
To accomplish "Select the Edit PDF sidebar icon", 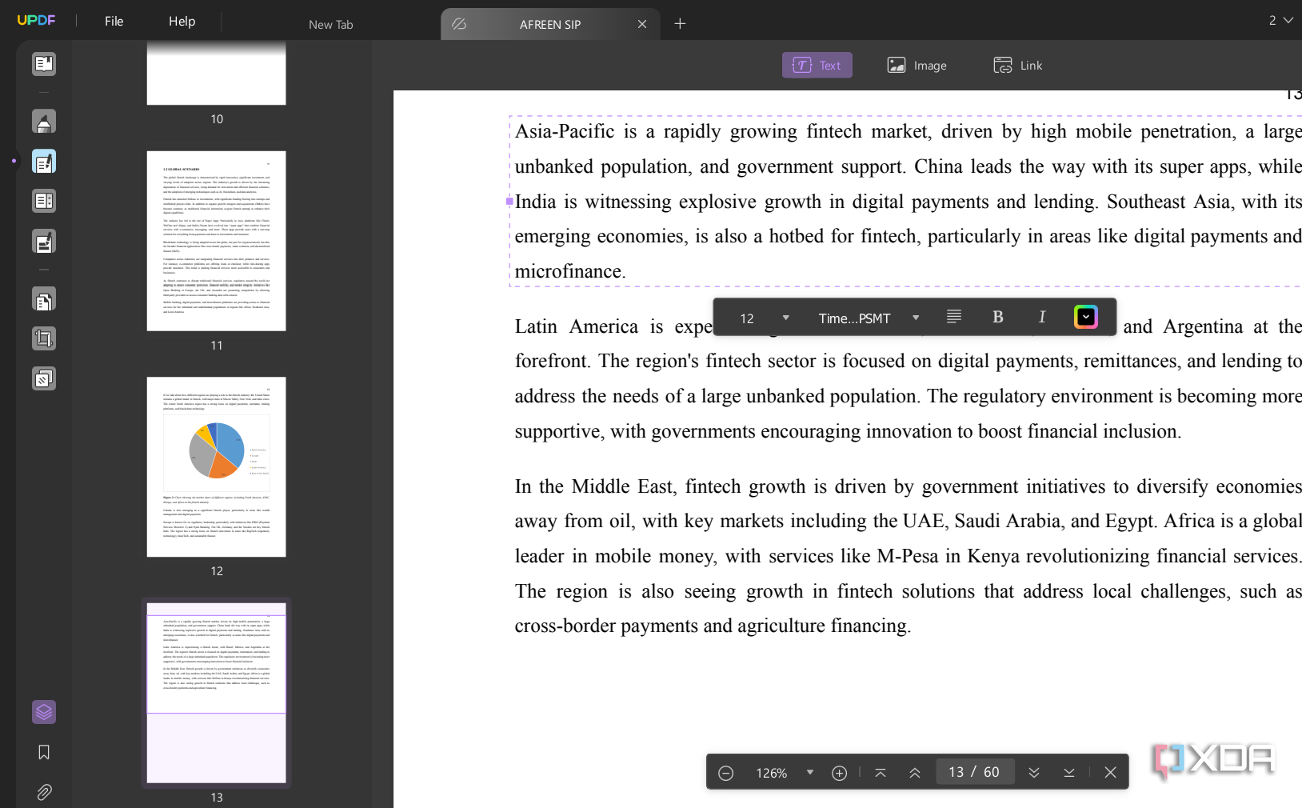I will (x=44, y=162).
